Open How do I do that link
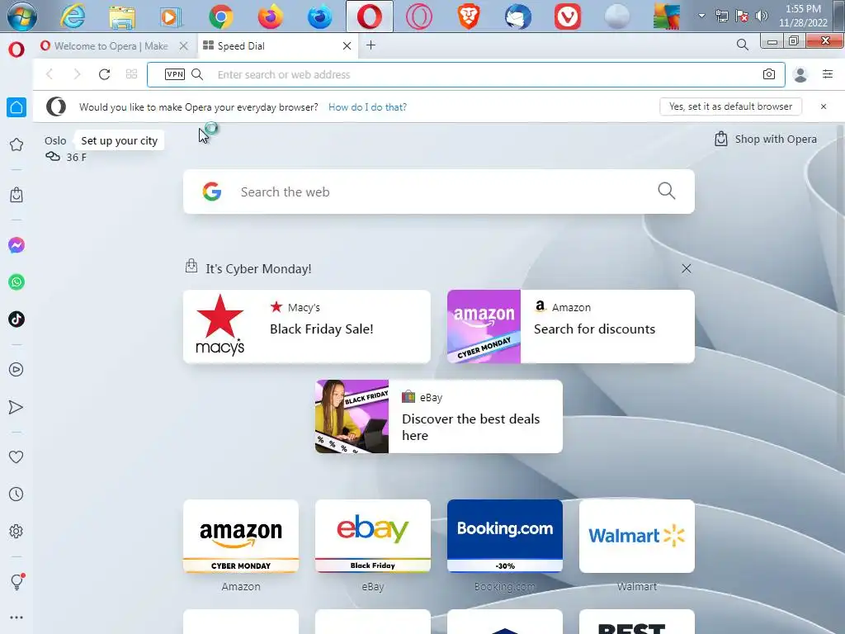 (x=367, y=107)
